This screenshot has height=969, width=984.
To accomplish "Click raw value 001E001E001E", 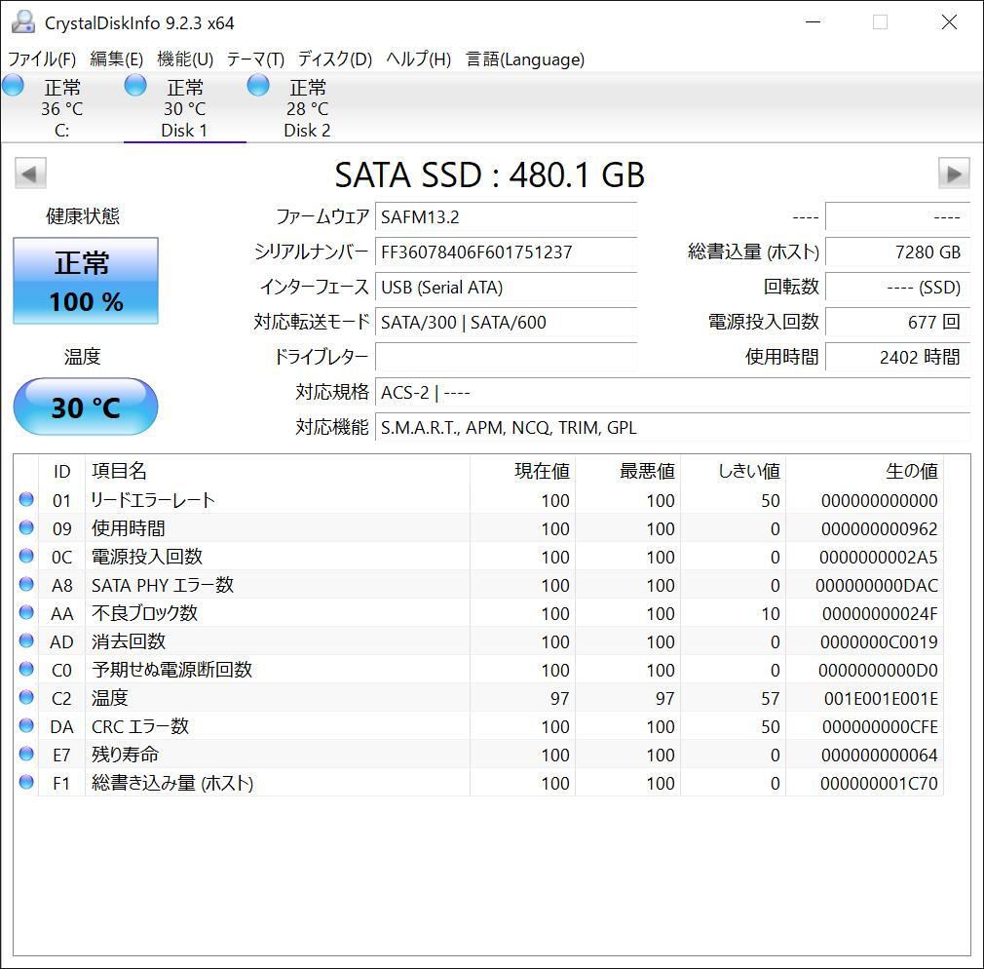I will (x=881, y=698).
